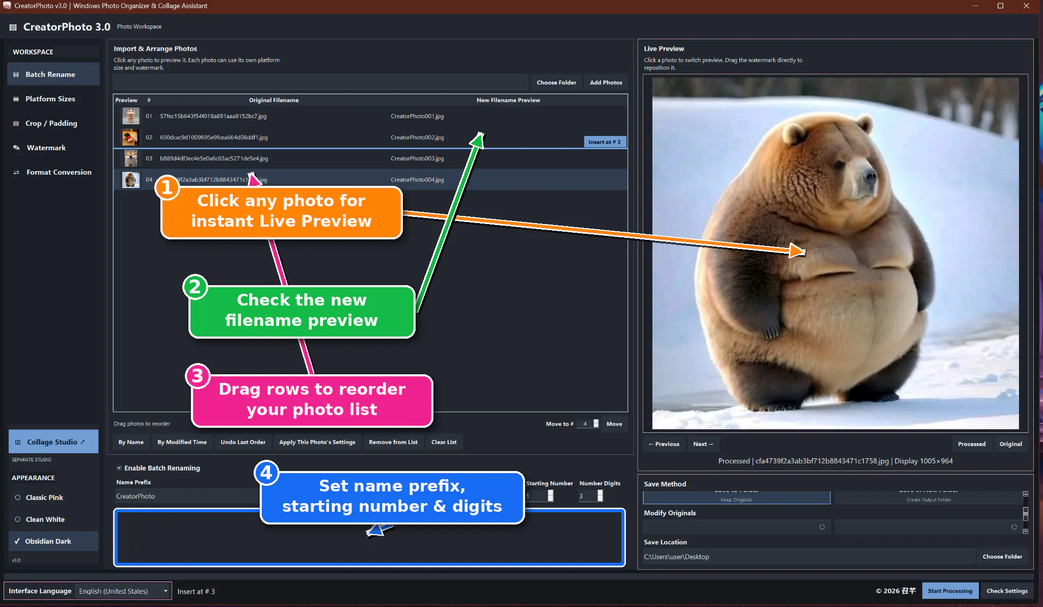1043x607 pixels.
Task: Open the Interface Language dropdown
Action: pos(123,591)
